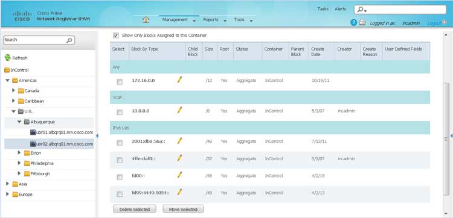Edit block 4ffe:daf0:: with pencil icon

(x=180, y=158)
